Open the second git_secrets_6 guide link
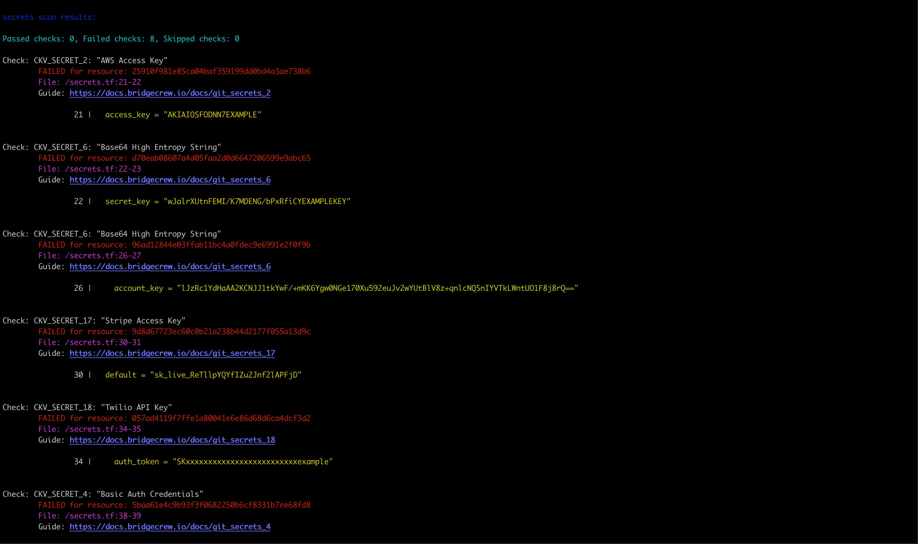The height and width of the screenshot is (544, 918). click(x=170, y=267)
